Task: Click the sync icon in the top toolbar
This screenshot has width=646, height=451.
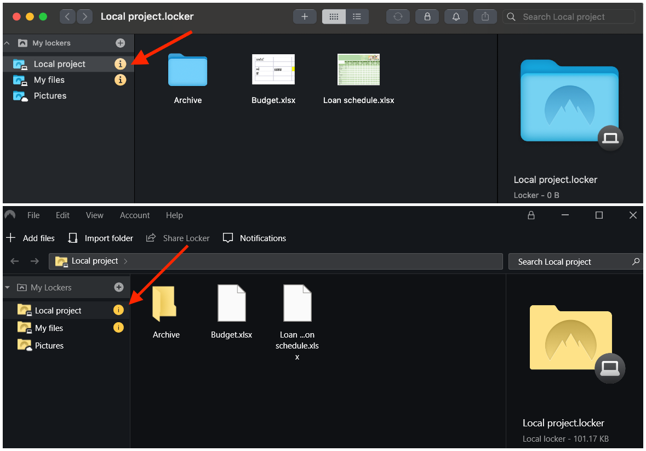Action: [398, 16]
